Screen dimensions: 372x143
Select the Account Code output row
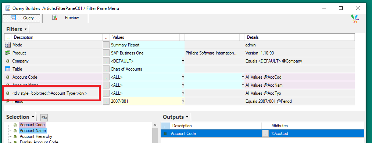pos(262,133)
